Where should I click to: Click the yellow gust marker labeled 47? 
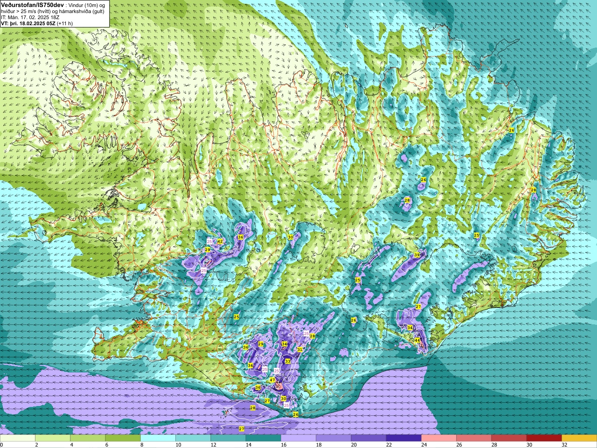272,380
